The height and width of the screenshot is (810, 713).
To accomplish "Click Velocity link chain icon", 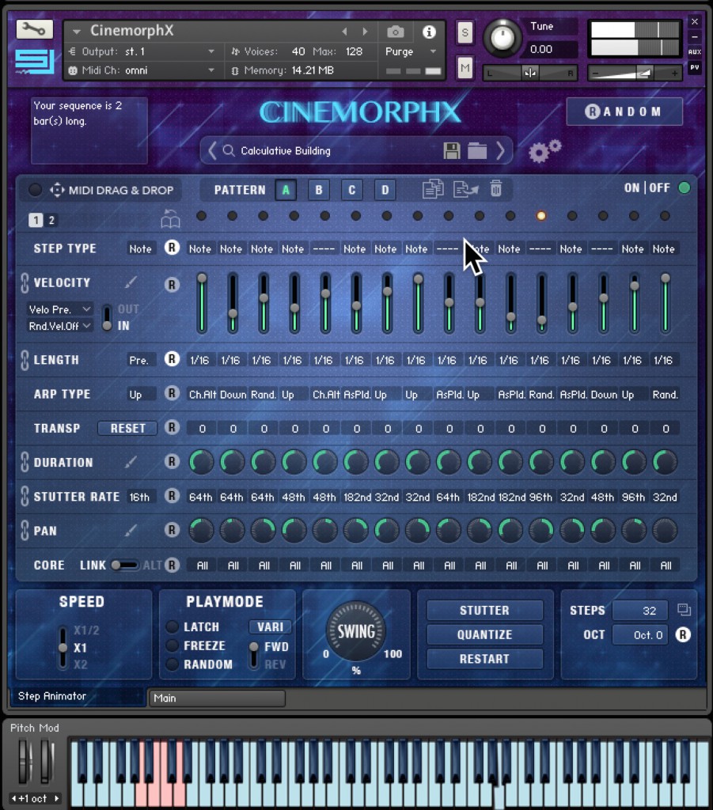I will [x=25, y=282].
